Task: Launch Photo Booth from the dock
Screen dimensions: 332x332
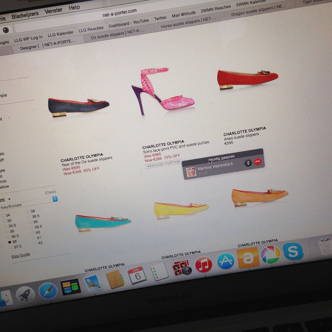Action: (182, 268)
